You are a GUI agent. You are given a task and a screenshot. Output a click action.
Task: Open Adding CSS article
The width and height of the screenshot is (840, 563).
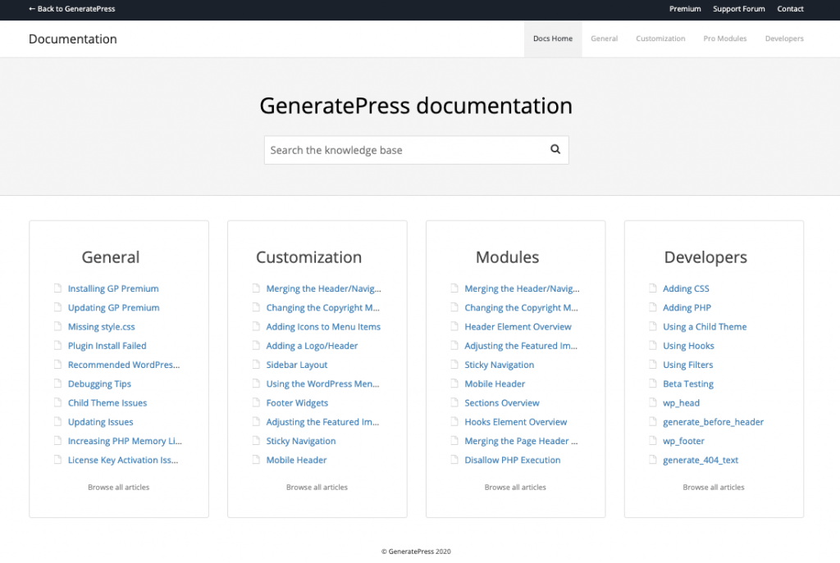click(686, 288)
